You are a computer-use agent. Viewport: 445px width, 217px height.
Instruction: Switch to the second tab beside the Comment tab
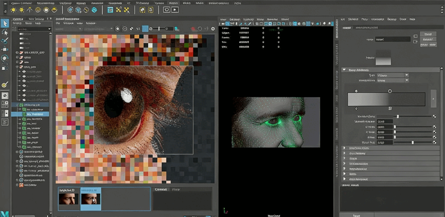pyautogui.click(x=176, y=190)
